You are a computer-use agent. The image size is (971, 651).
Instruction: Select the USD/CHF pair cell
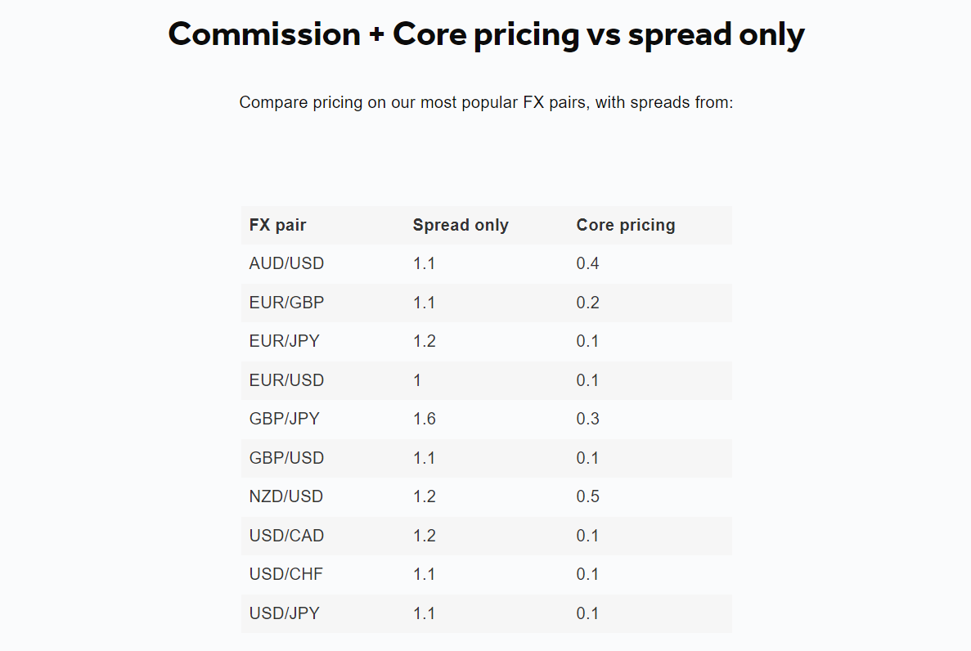[x=286, y=574]
